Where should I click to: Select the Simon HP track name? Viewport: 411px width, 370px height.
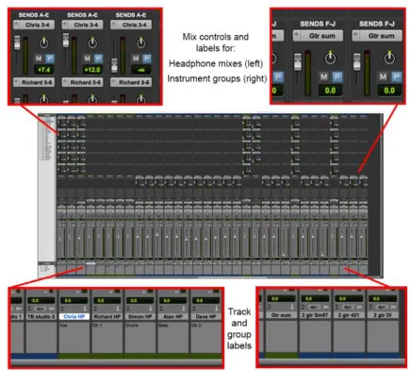[140, 317]
